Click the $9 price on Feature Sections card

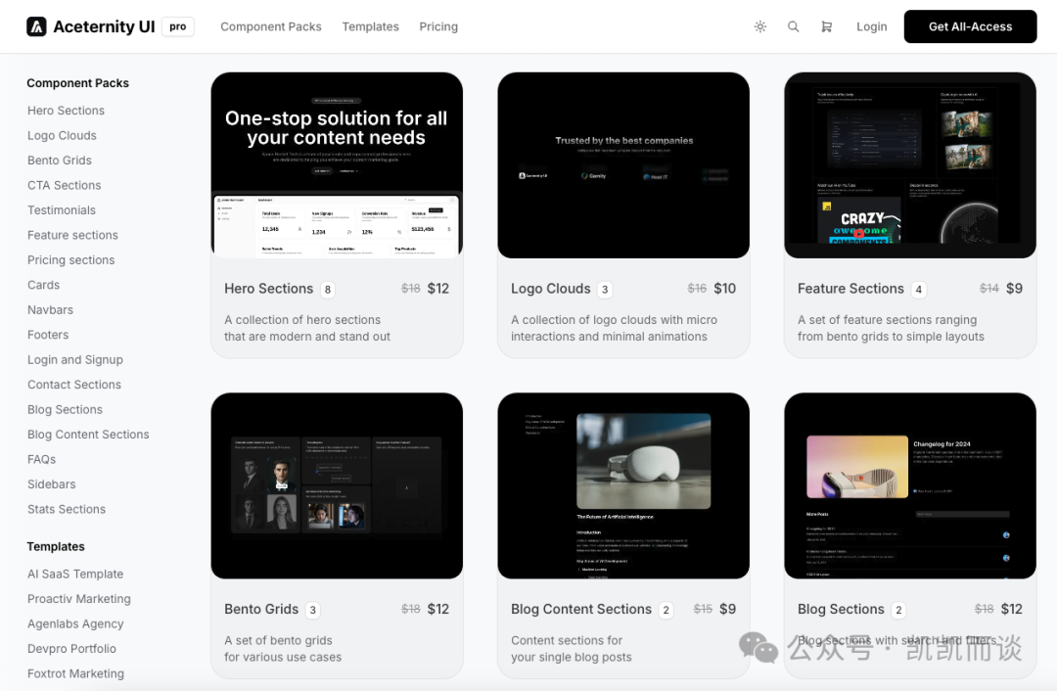tap(1014, 289)
